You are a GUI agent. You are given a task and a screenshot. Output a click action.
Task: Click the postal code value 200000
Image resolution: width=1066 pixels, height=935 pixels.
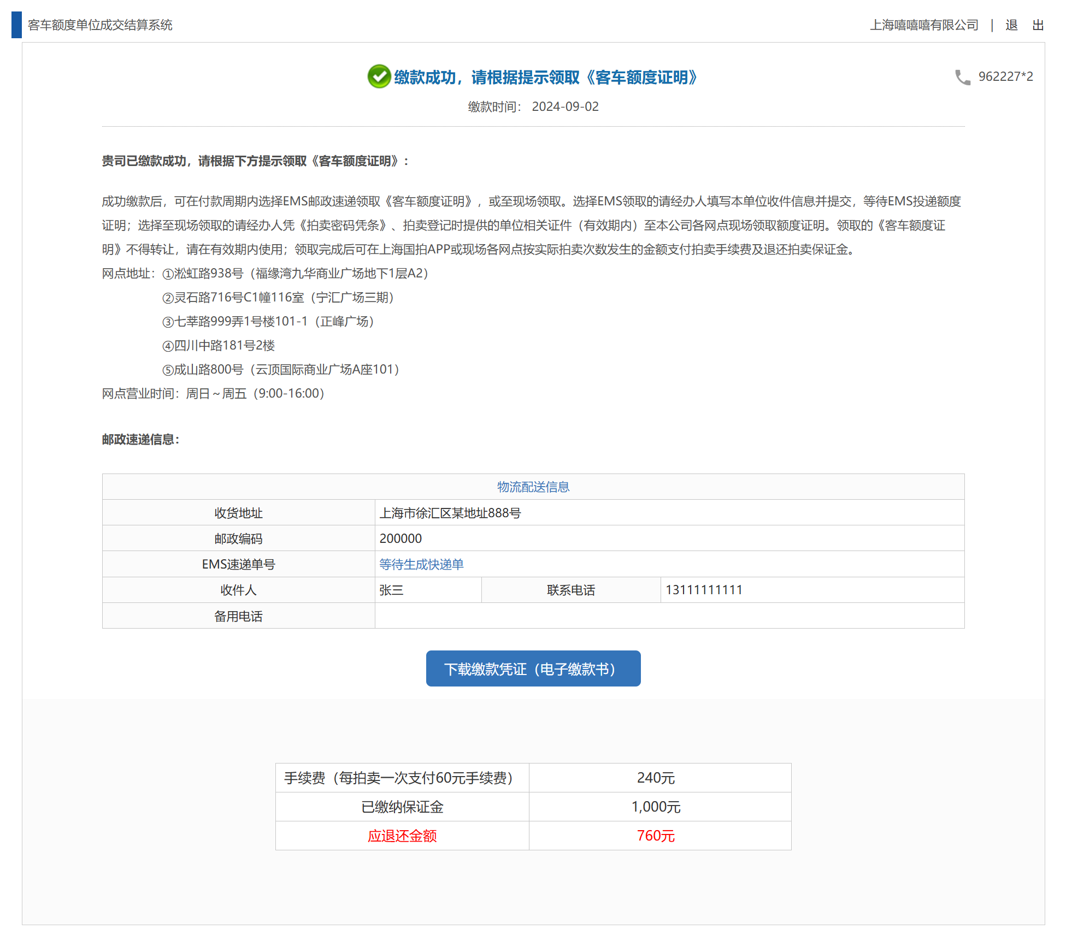point(401,538)
